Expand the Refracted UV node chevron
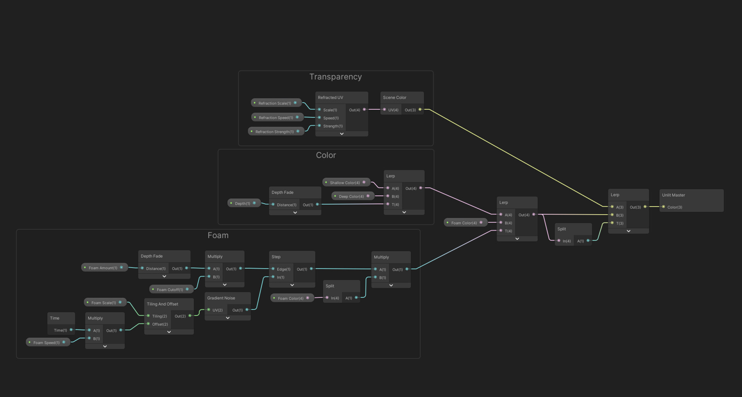The height and width of the screenshot is (397, 742). point(342,134)
